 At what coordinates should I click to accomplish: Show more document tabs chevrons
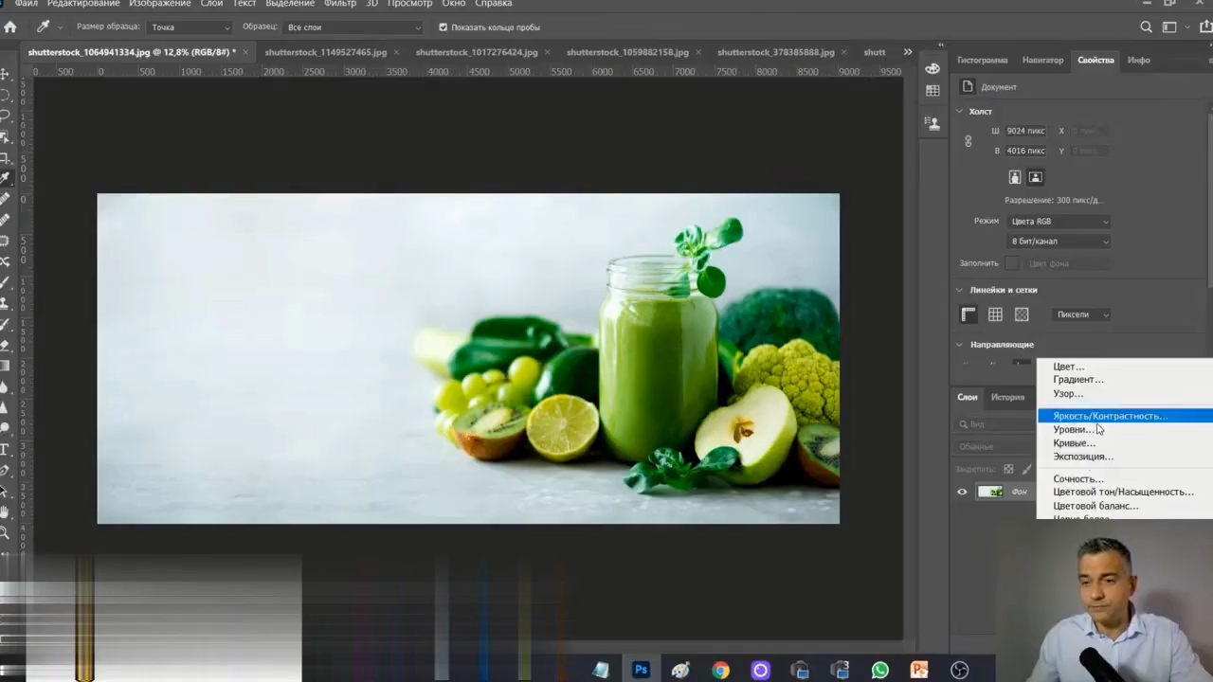[x=907, y=52]
